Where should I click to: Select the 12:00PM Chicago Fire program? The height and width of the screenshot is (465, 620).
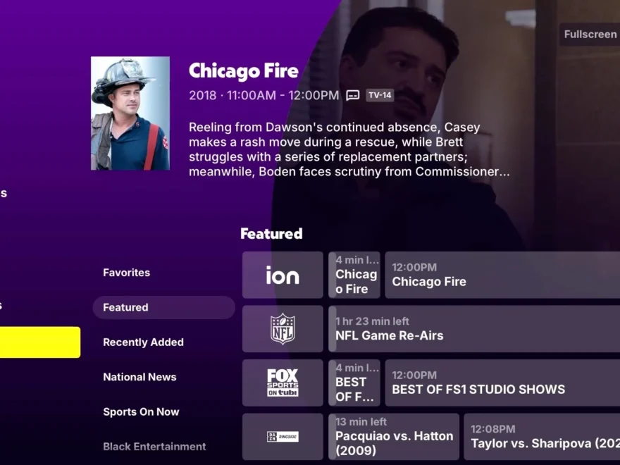click(502, 275)
